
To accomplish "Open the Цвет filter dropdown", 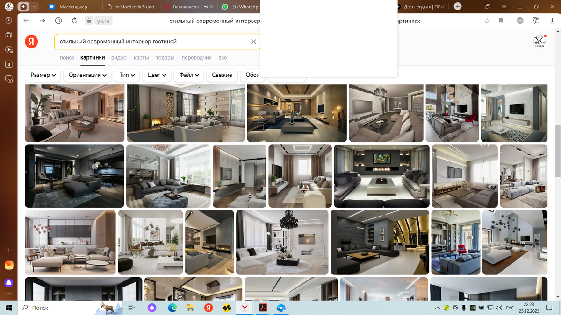I will tap(157, 75).
